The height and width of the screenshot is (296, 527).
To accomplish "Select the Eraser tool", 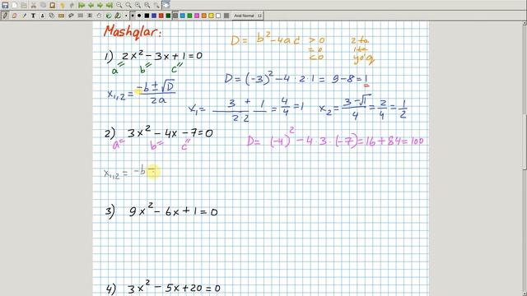I will tap(14, 16).
